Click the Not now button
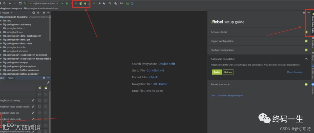This screenshot has height=133, width=314. tap(228, 72)
